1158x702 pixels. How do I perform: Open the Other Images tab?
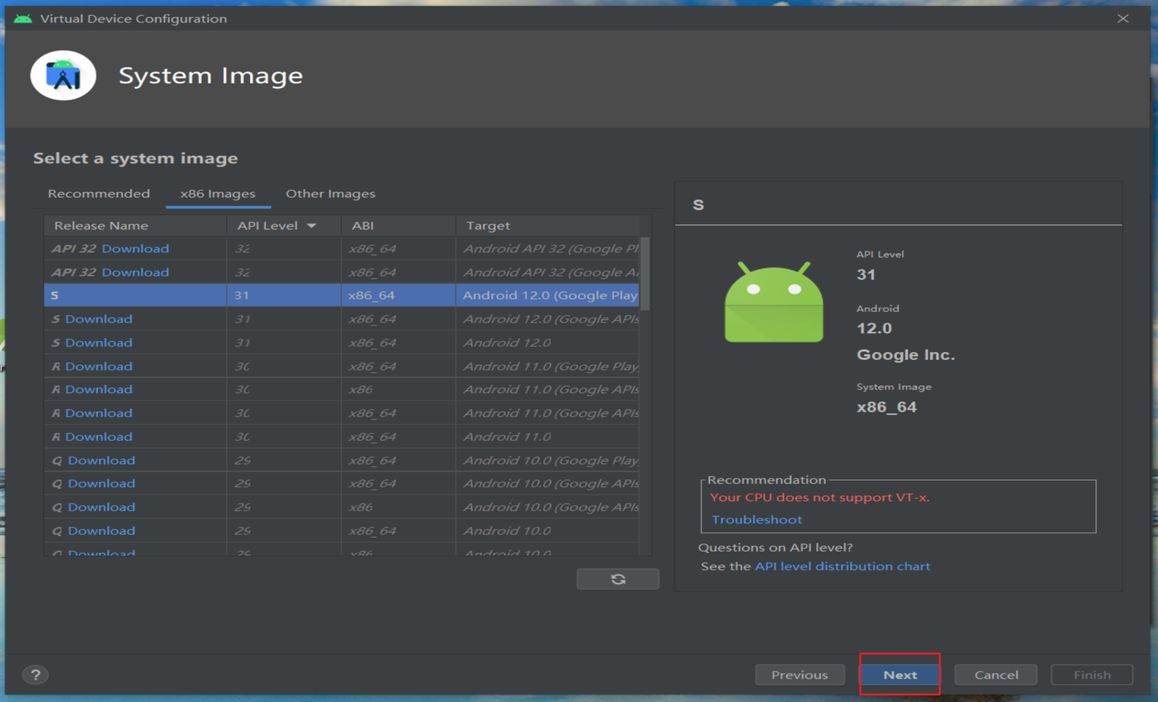tap(330, 193)
